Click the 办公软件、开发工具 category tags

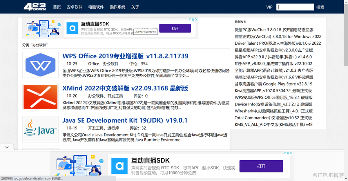point(105,96)
